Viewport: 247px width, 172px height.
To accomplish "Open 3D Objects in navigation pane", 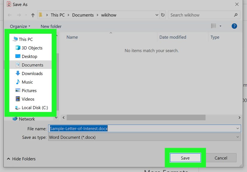I will (x=31, y=48).
